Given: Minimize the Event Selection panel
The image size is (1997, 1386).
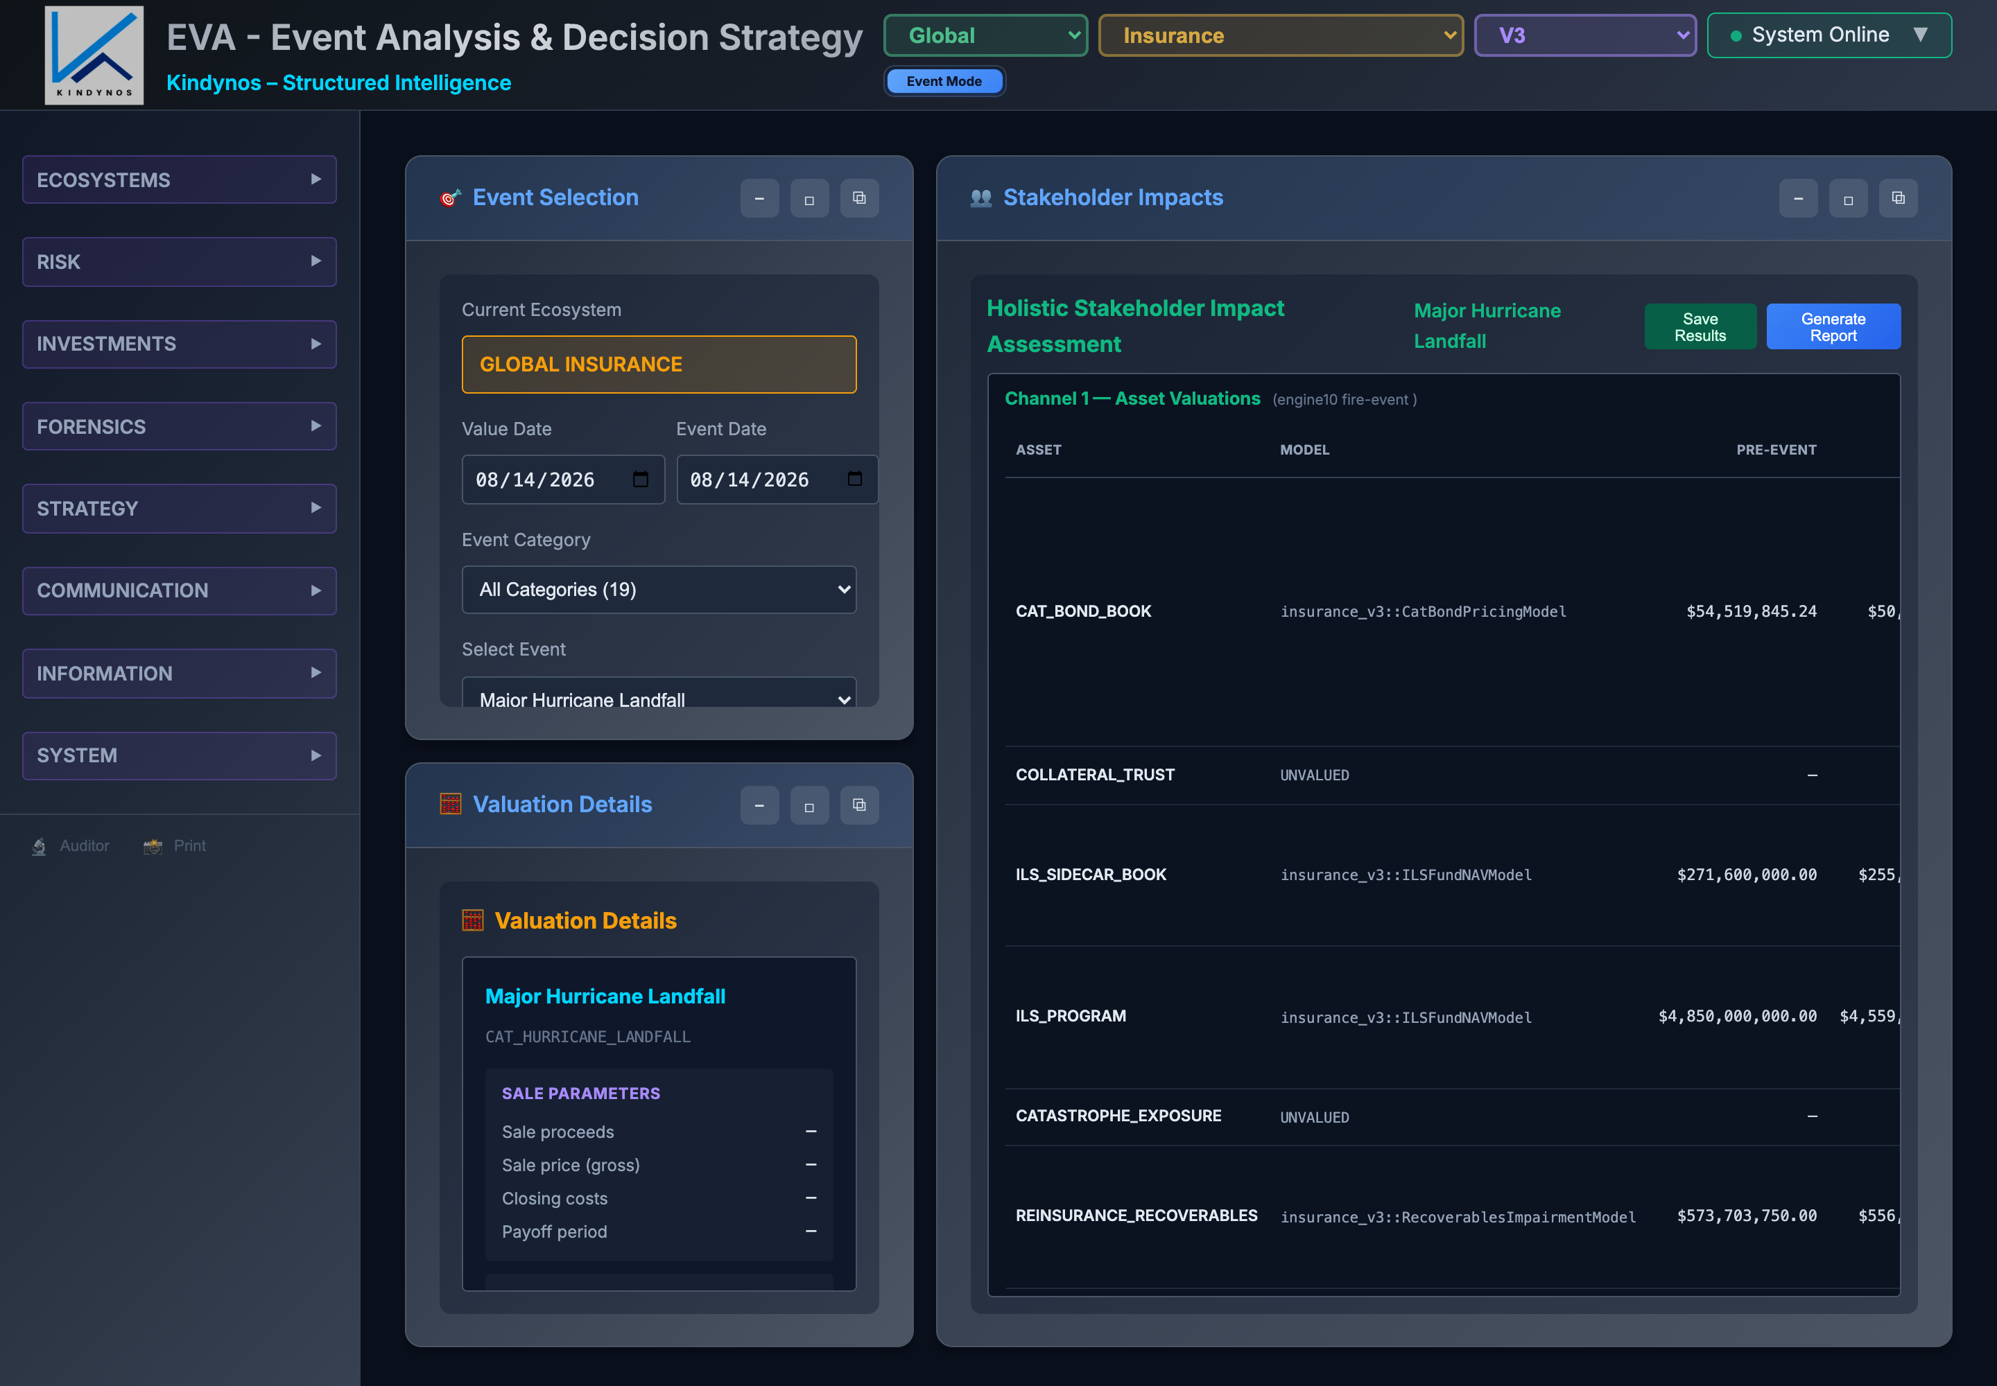Looking at the screenshot, I should pyautogui.click(x=759, y=199).
